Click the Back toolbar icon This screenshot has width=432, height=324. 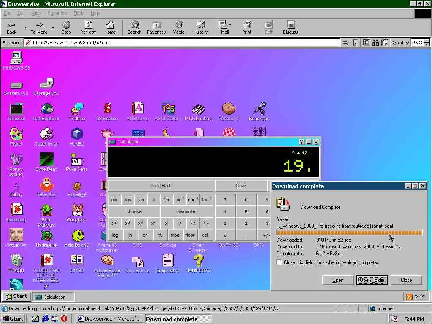coord(11,27)
